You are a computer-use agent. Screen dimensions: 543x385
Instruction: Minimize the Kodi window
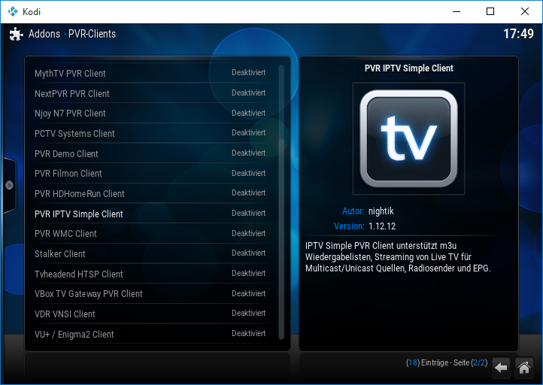pos(457,11)
